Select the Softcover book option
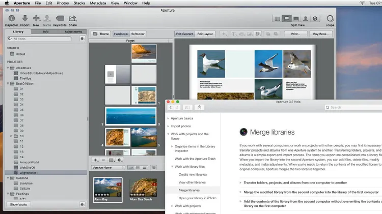This screenshot has width=382, height=214. coord(138,34)
